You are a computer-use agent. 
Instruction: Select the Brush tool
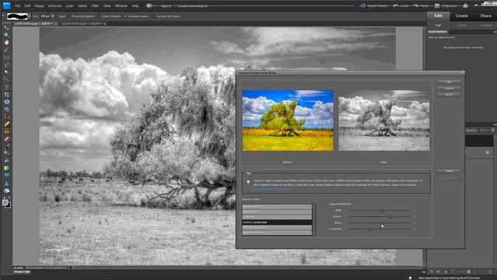point(6,146)
